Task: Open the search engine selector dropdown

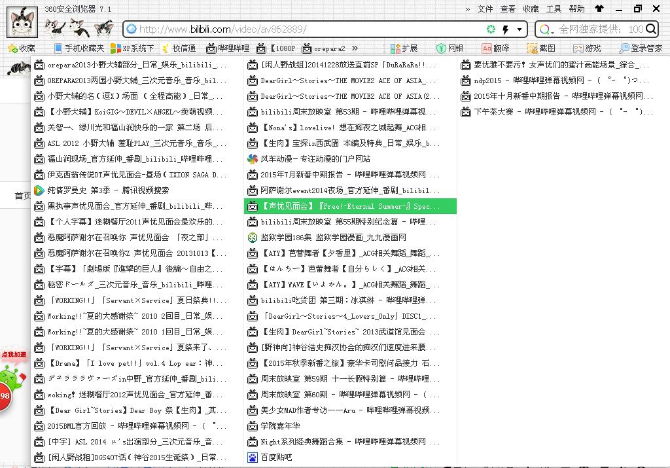Action: coord(546,29)
